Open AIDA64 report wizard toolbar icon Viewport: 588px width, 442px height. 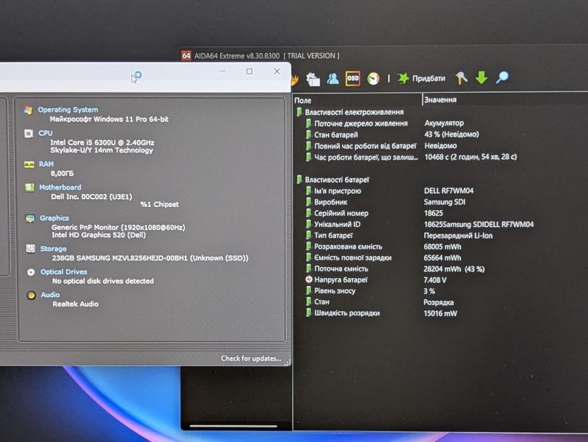[313, 79]
